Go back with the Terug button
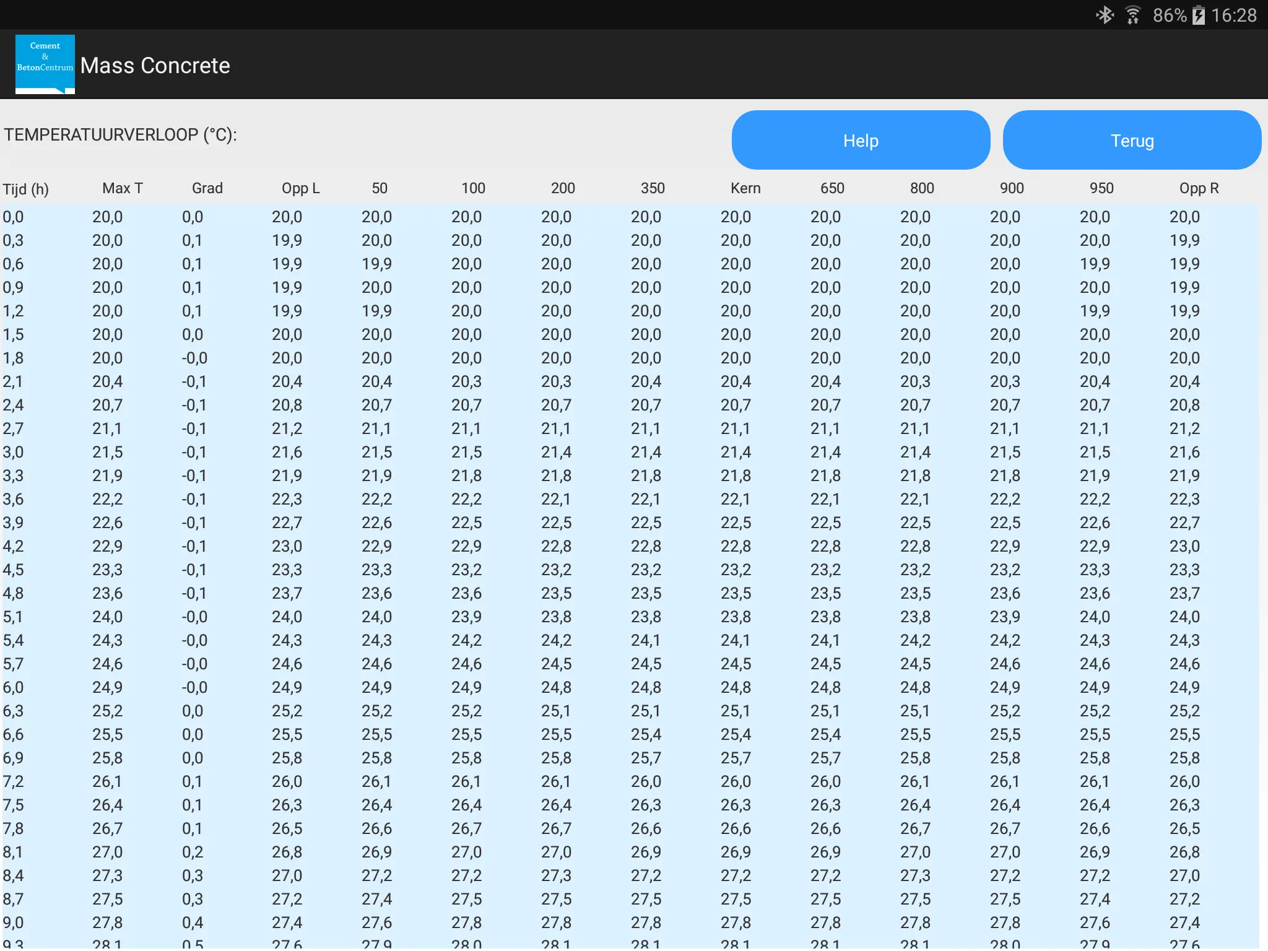Image resolution: width=1268 pixels, height=951 pixels. coord(1132,141)
